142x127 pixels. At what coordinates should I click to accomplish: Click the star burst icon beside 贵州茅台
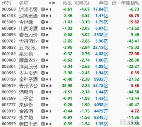pyautogui.click(x=50, y=86)
